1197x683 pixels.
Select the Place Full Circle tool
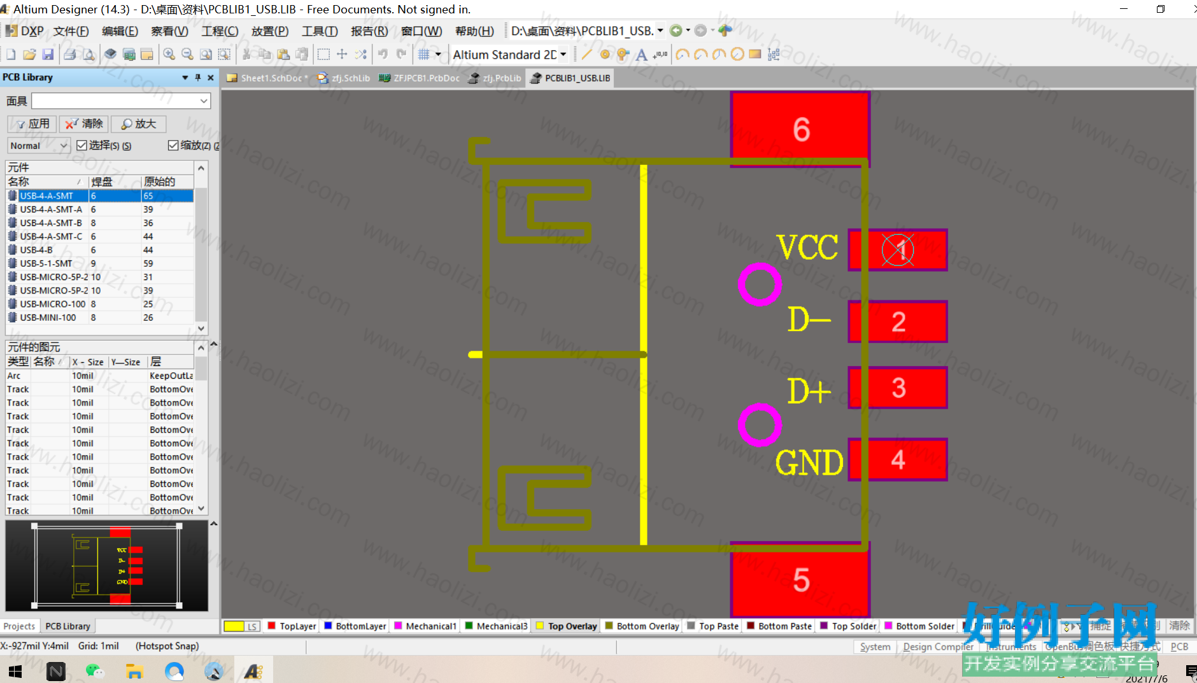[x=737, y=55]
